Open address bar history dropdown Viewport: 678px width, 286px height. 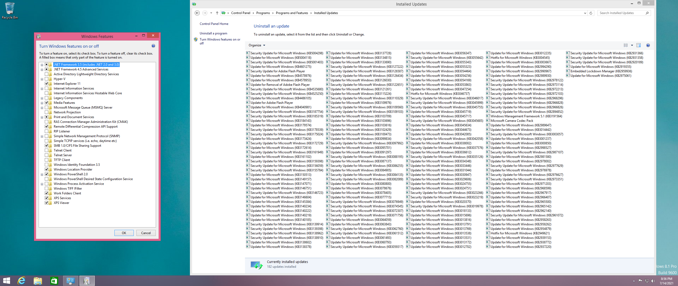click(x=585, y=13)
